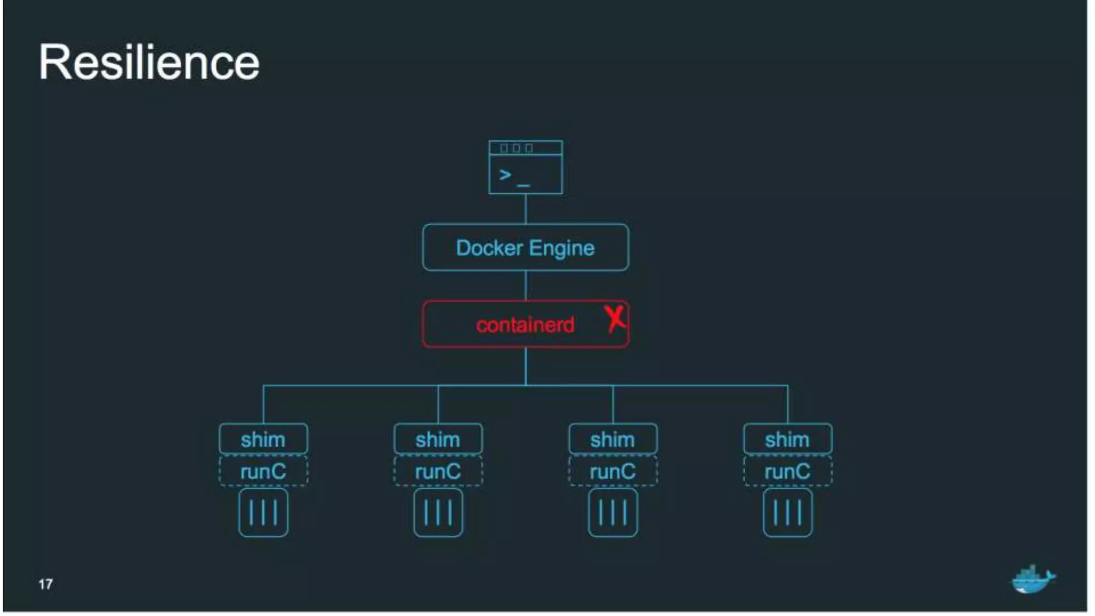Click the second runC dashed box
1095x616 pixels.
click(438, 471)
